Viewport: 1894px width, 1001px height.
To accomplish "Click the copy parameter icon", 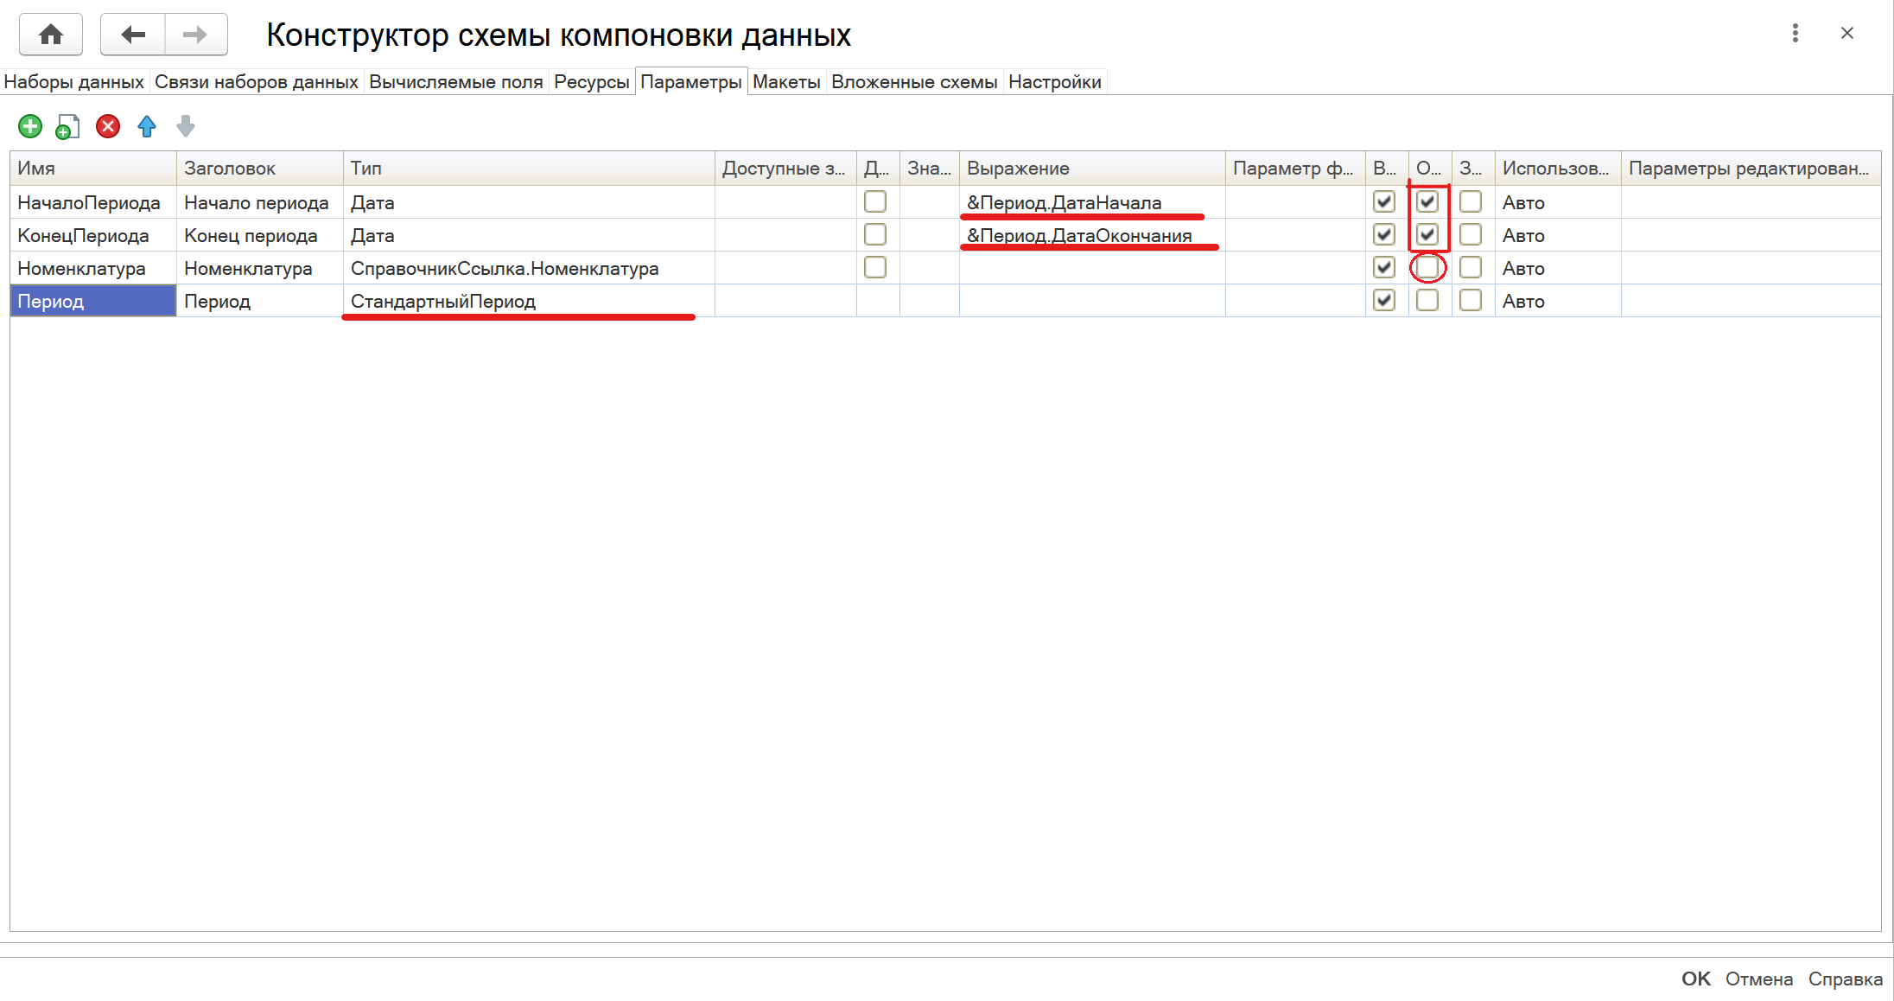I will (x=67, y=127).
